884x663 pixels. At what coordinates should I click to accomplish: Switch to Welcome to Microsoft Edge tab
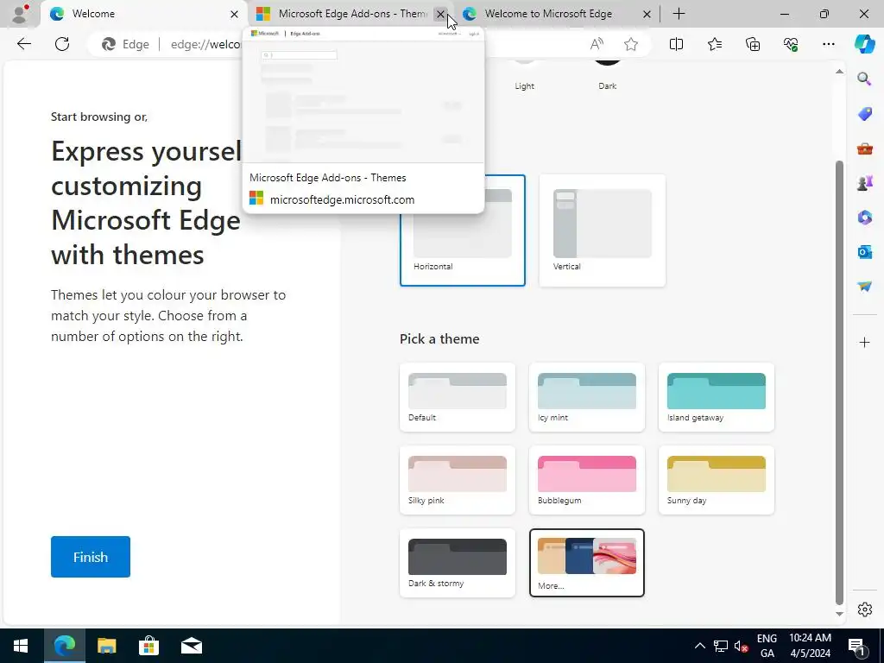[555, 14]
